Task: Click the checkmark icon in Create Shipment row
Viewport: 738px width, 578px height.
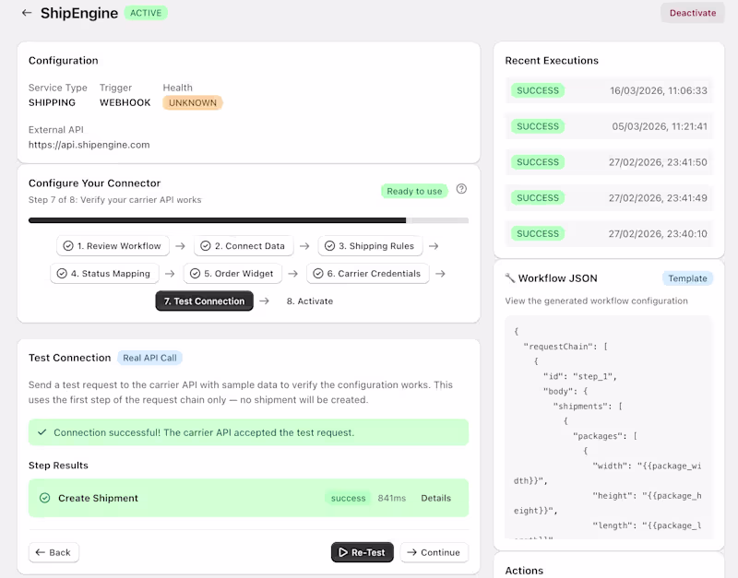Action: (x=44, y=498)
